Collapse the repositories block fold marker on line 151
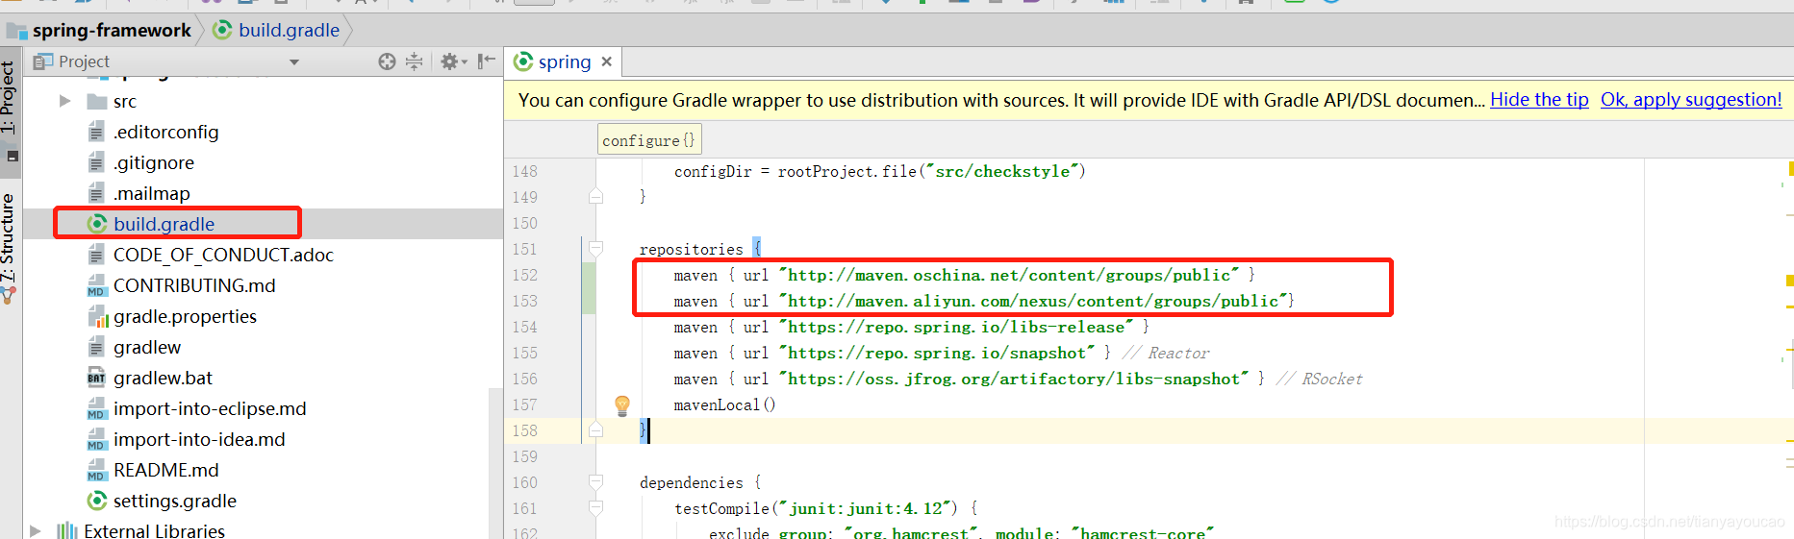The image size is (1794, 539). click(x=595, y=249)
